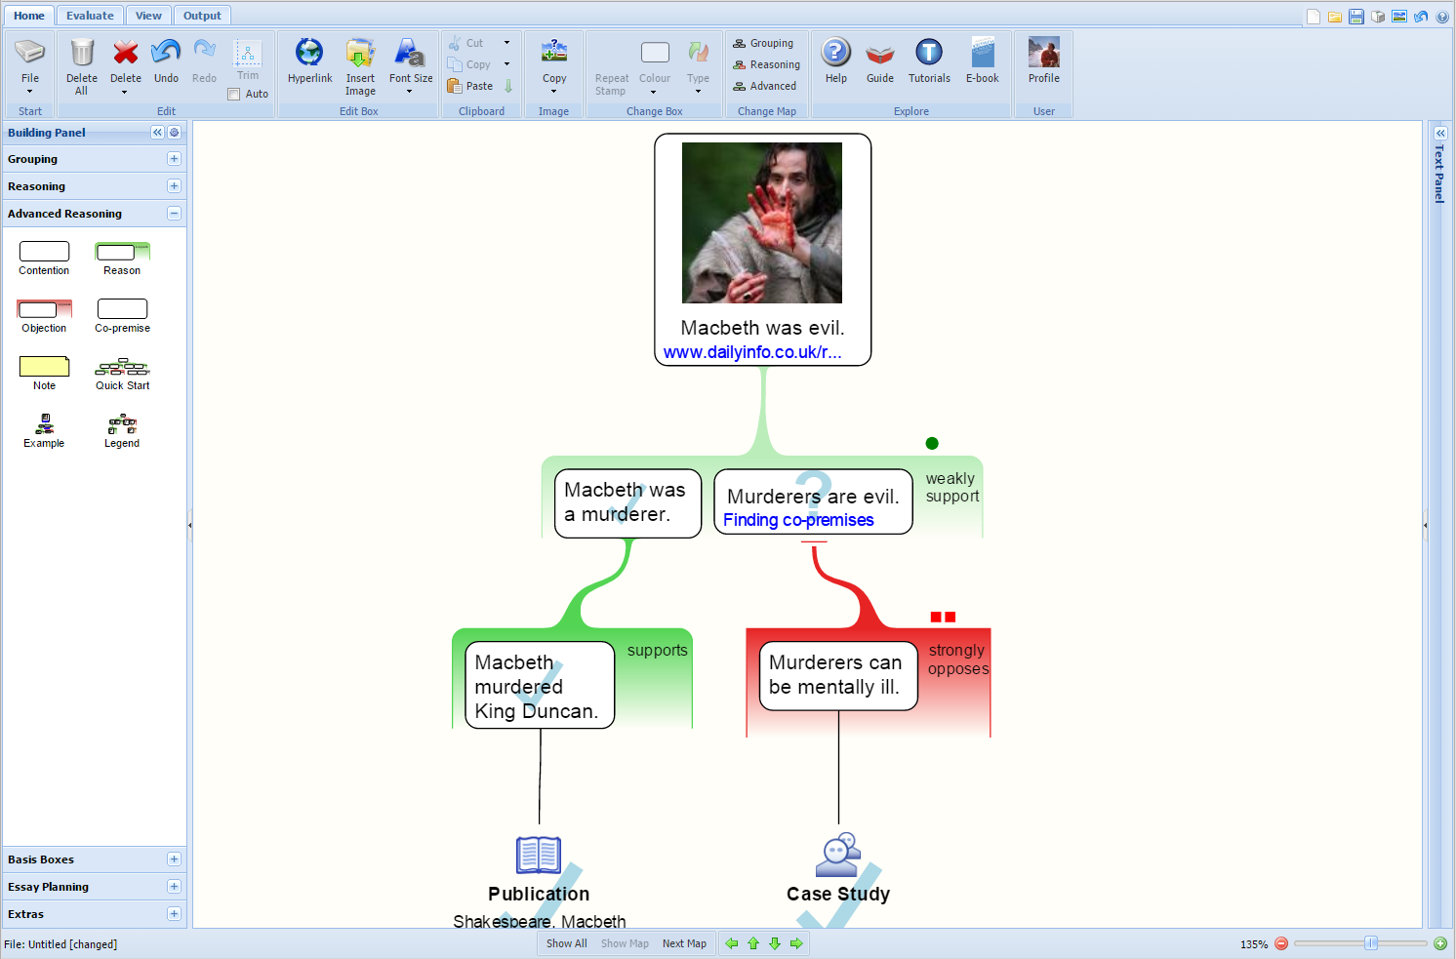Click the Delete All trash icon
The height and width of the screenshot is (959, 1456).
(x=82, y=53)
